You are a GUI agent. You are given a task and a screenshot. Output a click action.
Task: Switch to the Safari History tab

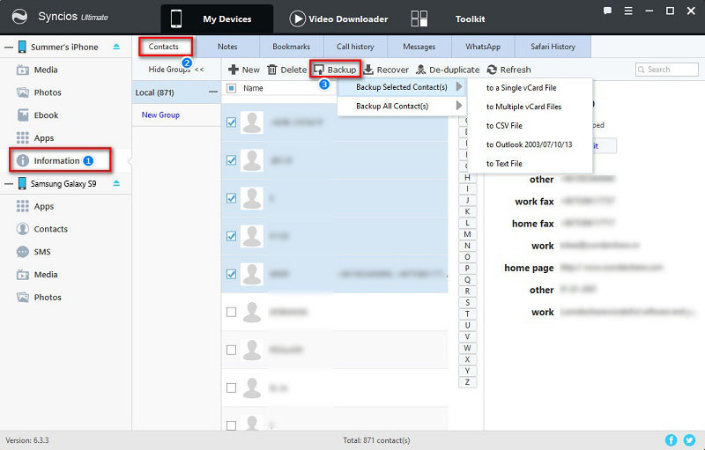pyautogui.click(x=553, y=47)
